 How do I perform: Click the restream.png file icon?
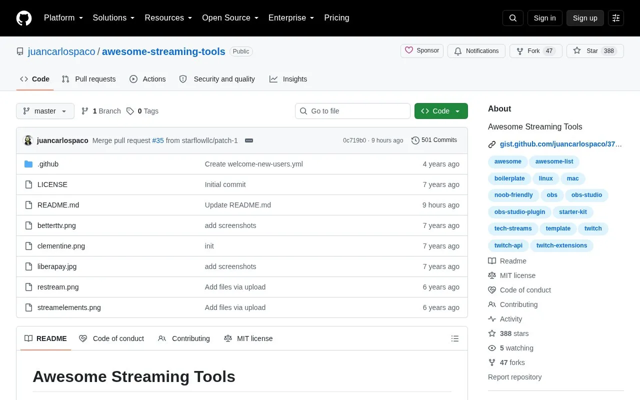click(28, 287)
